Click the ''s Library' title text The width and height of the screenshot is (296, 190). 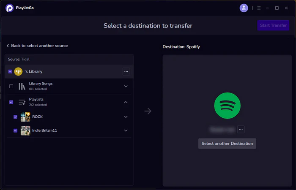tap(33, 71)
